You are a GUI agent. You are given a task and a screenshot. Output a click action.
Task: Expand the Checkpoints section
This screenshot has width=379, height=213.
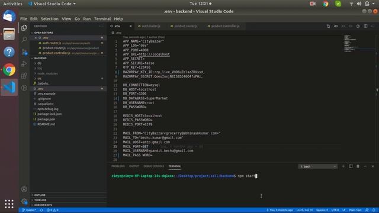click(x=43, y=205)
